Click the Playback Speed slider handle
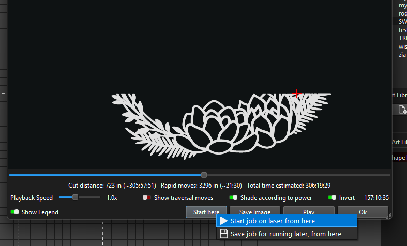 point(75,197)
